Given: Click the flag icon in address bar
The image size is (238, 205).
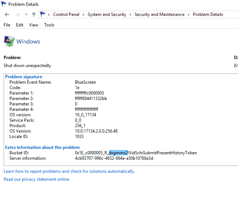Looking at the screenshot, I should click(x=43, y=14).
